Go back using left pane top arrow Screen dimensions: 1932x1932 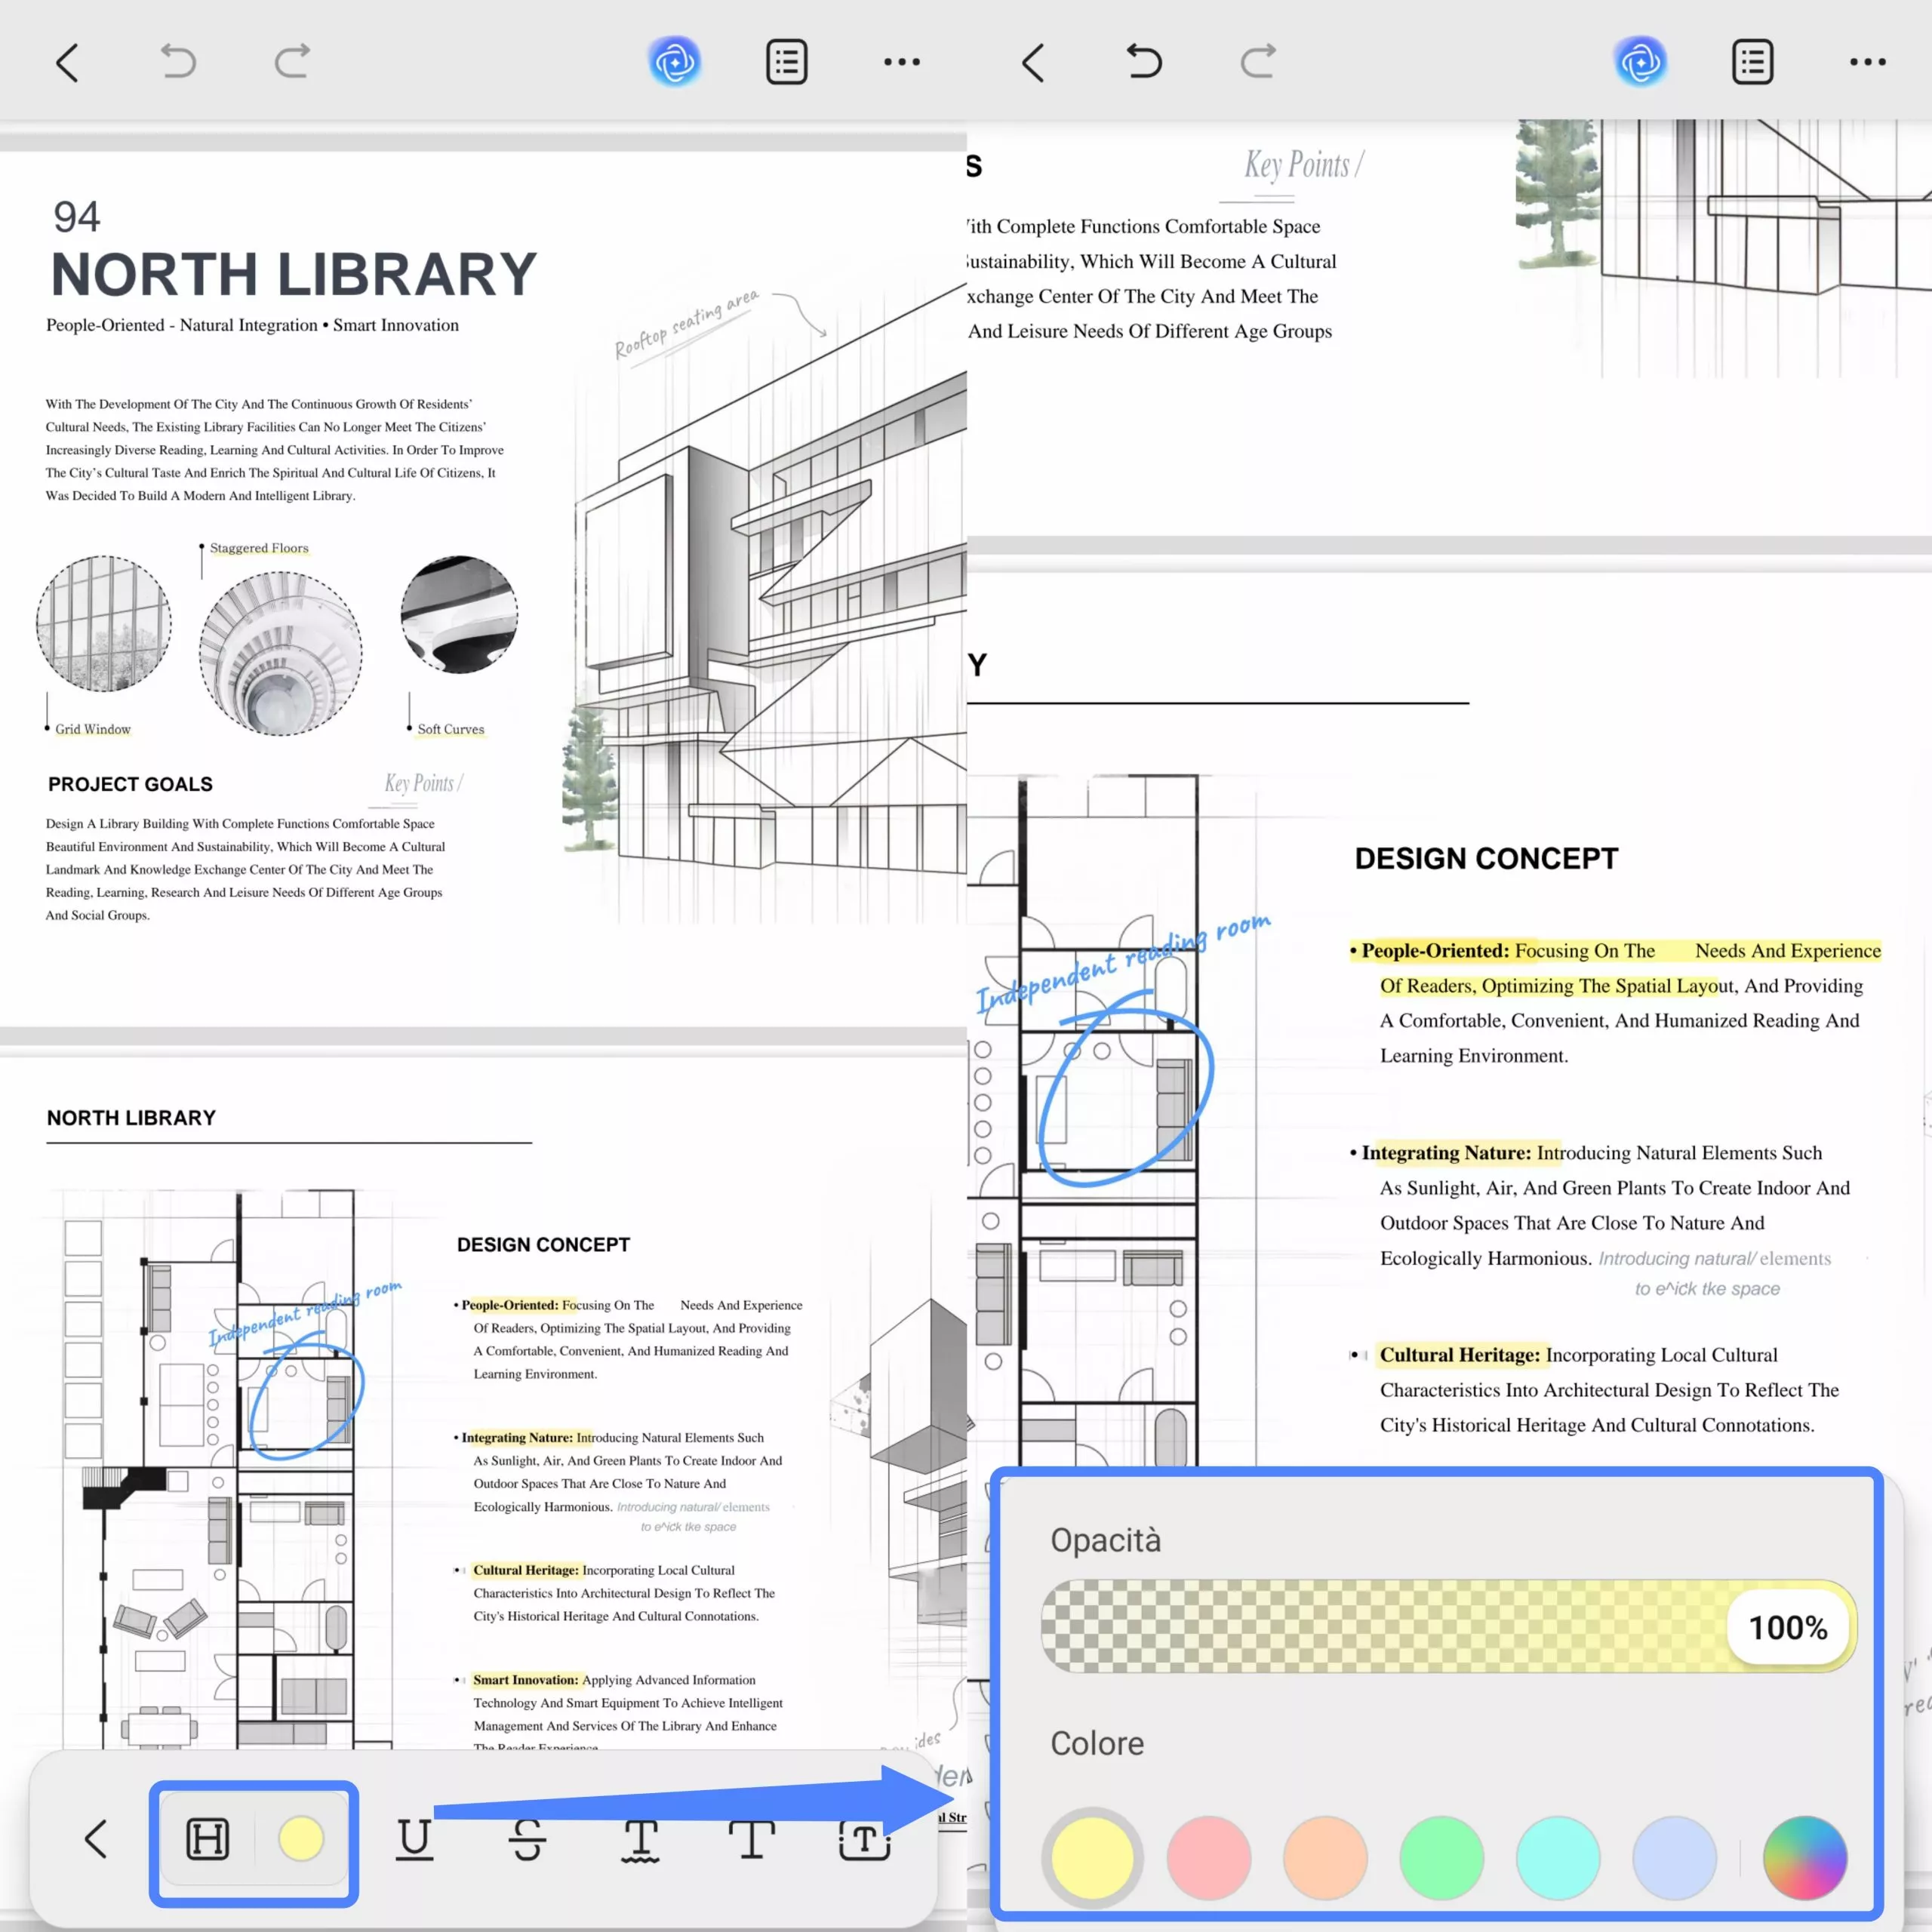(x=67, y=62)
